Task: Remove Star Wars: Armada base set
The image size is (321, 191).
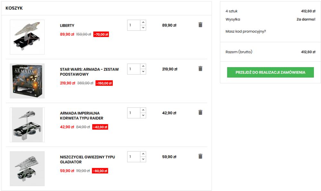Action: pos(200,68)
